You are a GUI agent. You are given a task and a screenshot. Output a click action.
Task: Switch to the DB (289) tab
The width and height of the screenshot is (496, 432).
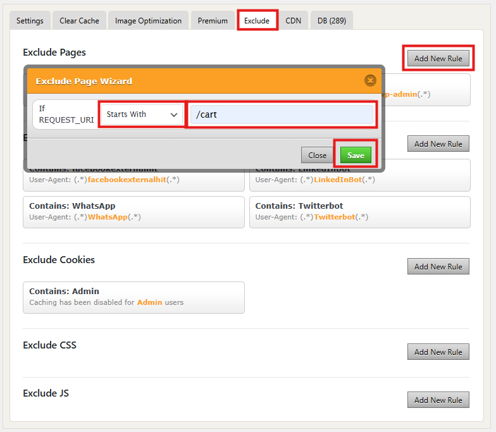[332, 20]
